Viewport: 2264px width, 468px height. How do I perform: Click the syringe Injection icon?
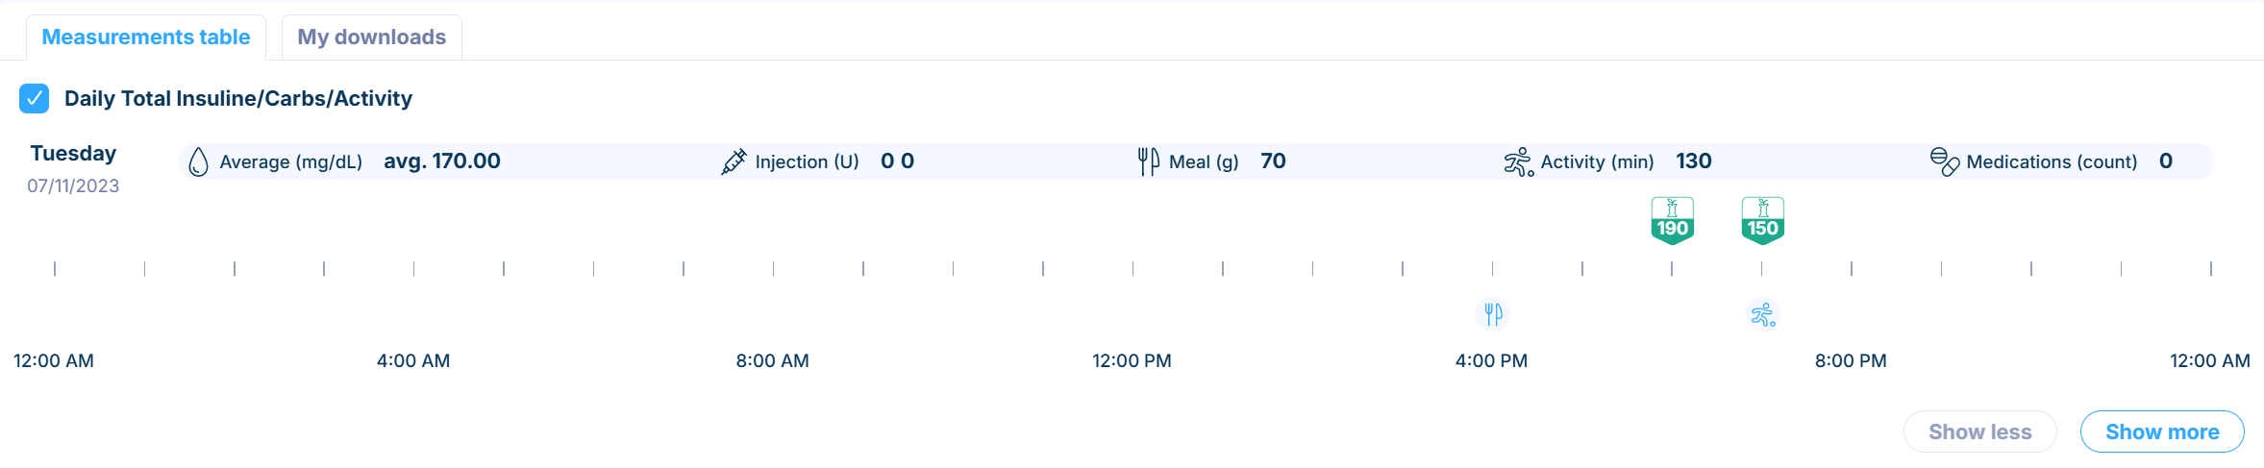click(x=734, y=161)
